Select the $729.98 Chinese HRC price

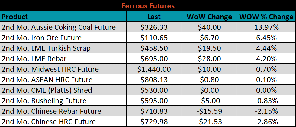click(x=154, y=122)
